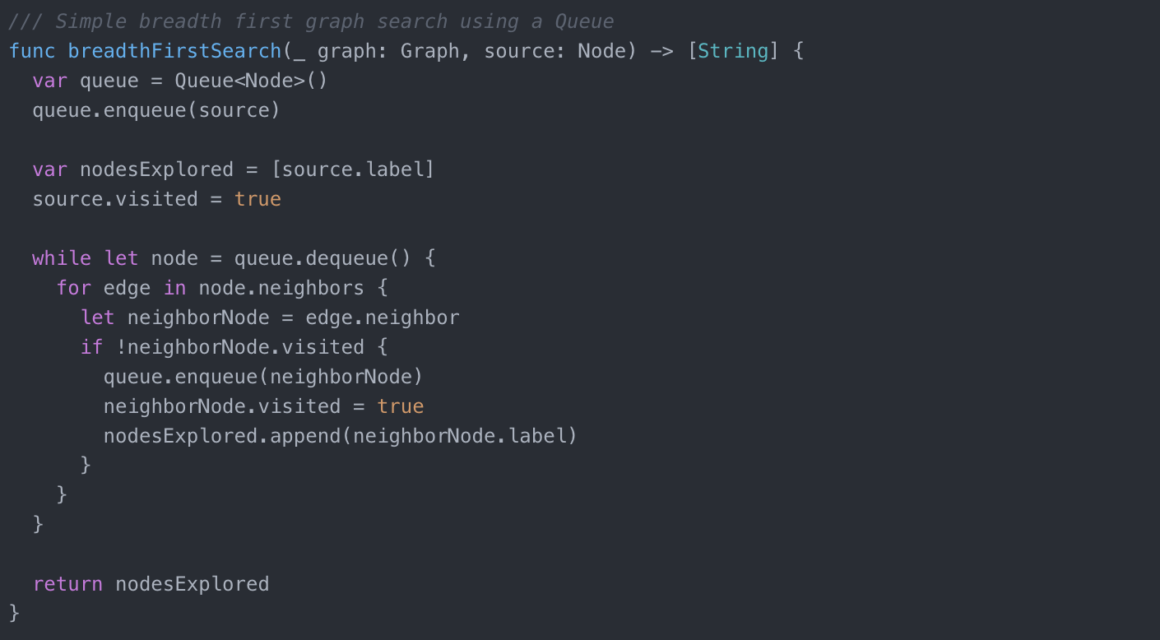
Task: Click edge.neighbor expression
Action: pos(383,318)
